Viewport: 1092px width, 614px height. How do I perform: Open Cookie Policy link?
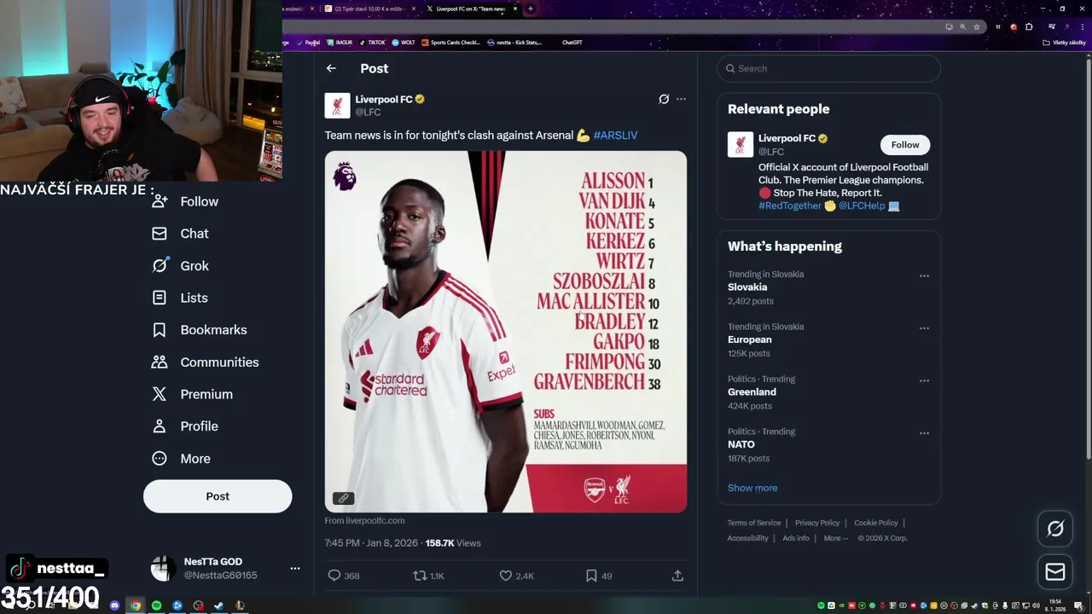click(876, 523)
